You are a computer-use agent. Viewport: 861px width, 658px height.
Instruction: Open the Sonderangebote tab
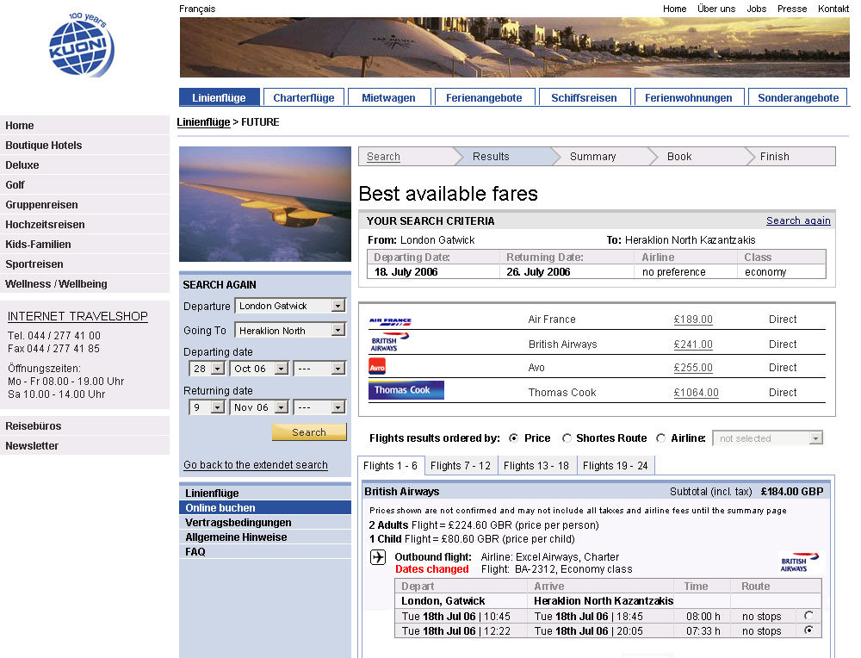pos(798,97)
